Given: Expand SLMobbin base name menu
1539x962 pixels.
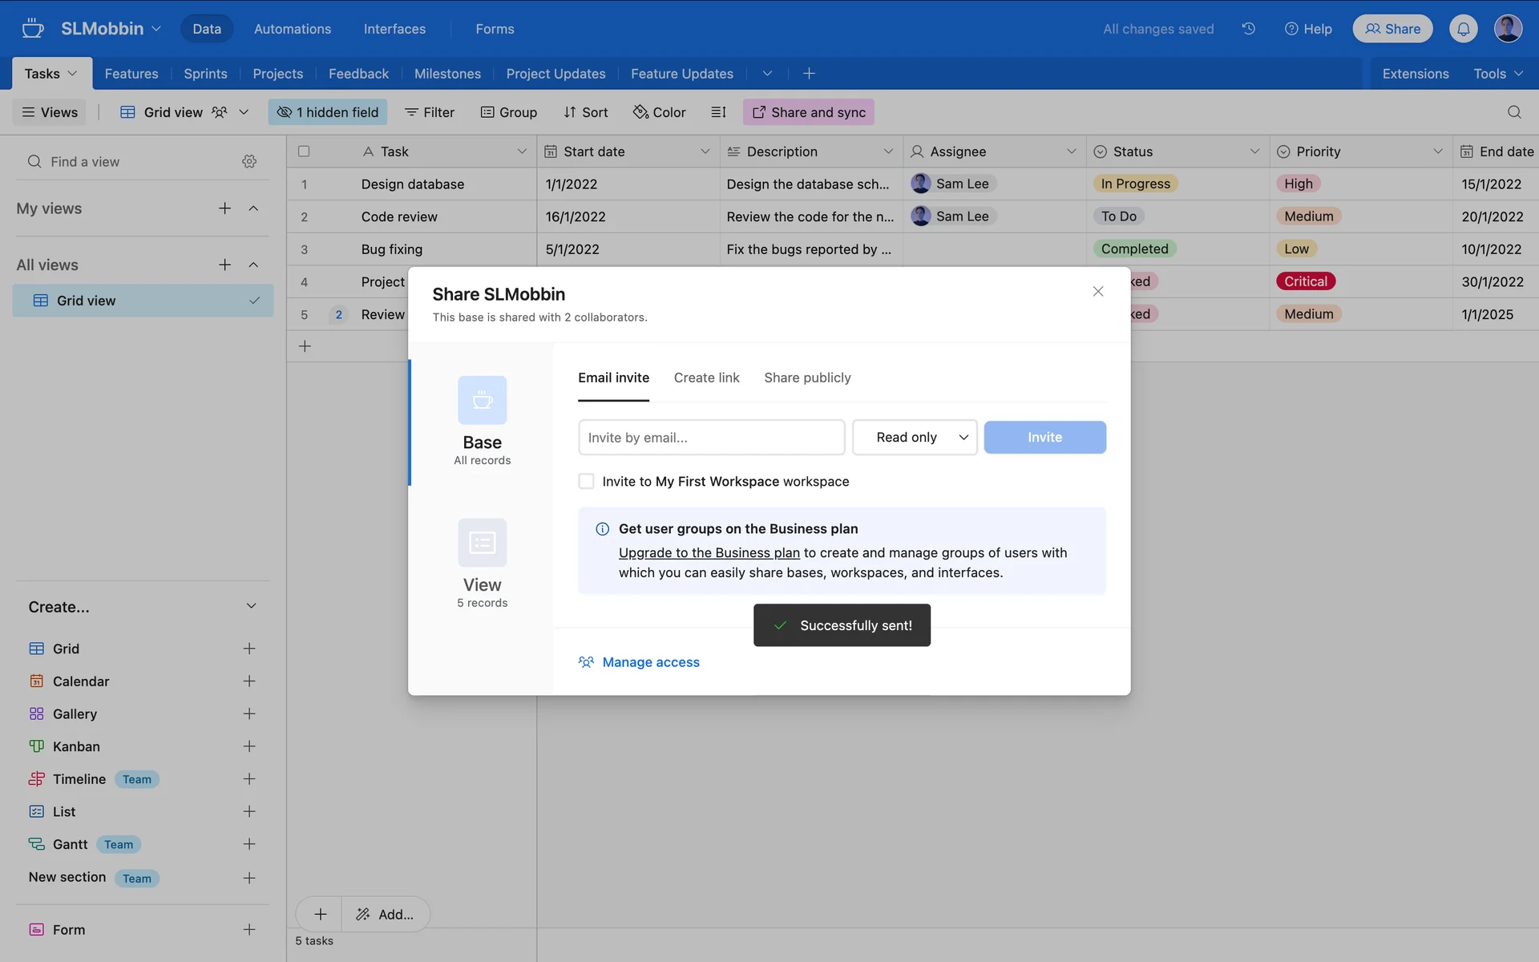Looking at the screenshot, I should [x=156, y=29].
